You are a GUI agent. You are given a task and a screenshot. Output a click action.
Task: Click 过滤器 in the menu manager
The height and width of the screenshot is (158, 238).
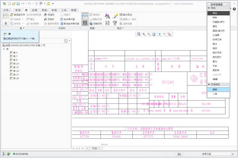click(216, 35)
